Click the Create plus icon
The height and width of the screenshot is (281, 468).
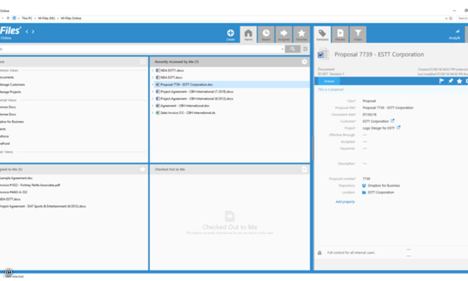click(x=230, y=33)
